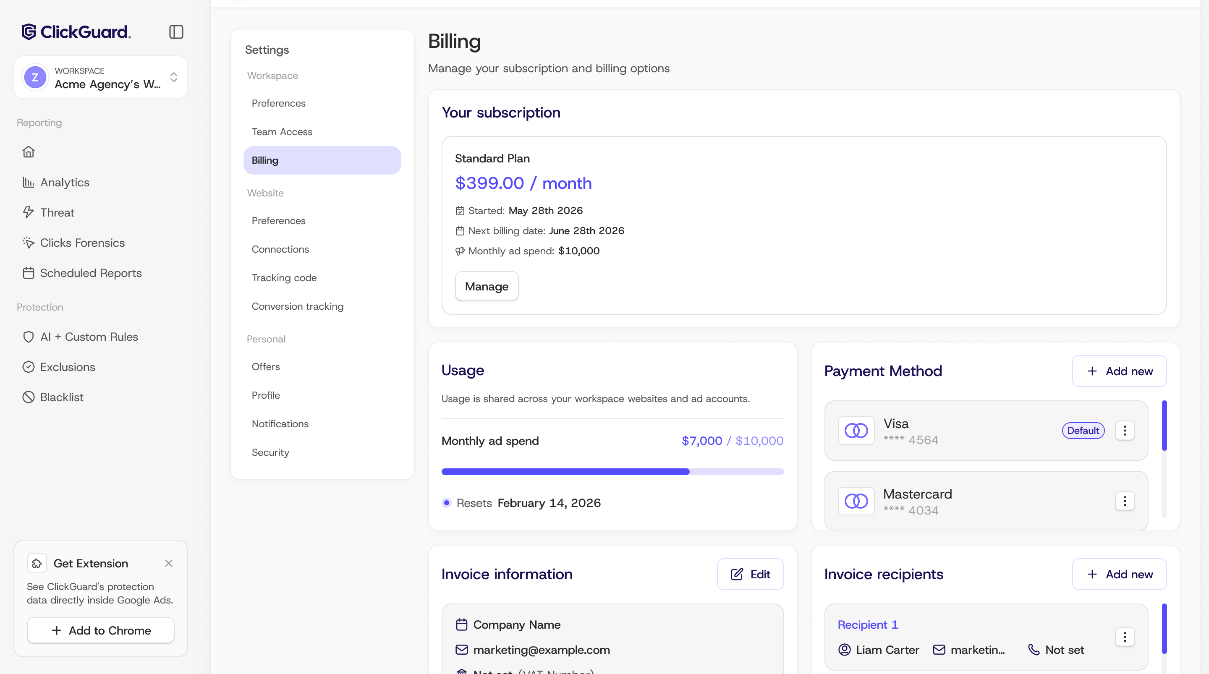Click the marketing@example.com invoice email
The image size is (1209, 674).
542,650
